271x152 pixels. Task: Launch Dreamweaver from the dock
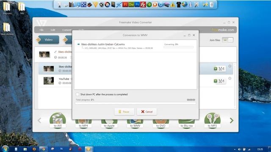(x=131, y=5)
